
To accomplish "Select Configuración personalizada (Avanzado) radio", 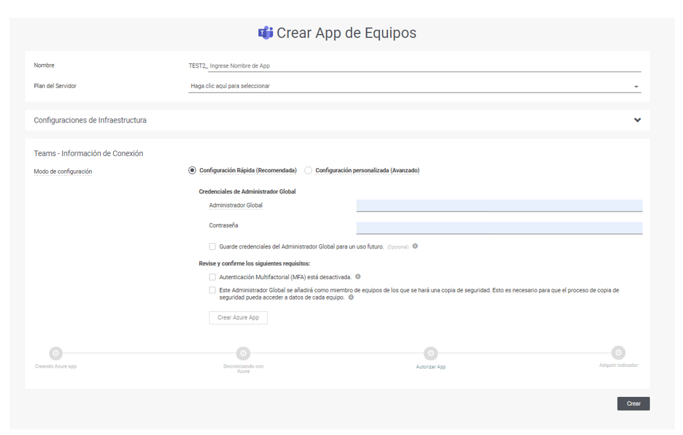I will click(308, 170).
